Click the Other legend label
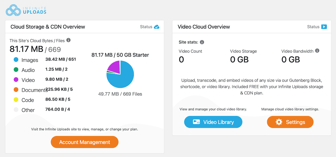The image size is (336, 157). (28, 110)
